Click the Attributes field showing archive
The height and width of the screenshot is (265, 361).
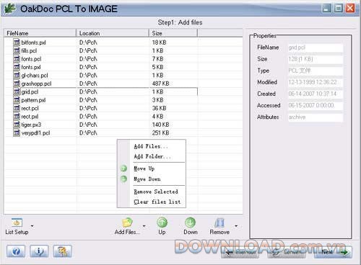316,117
